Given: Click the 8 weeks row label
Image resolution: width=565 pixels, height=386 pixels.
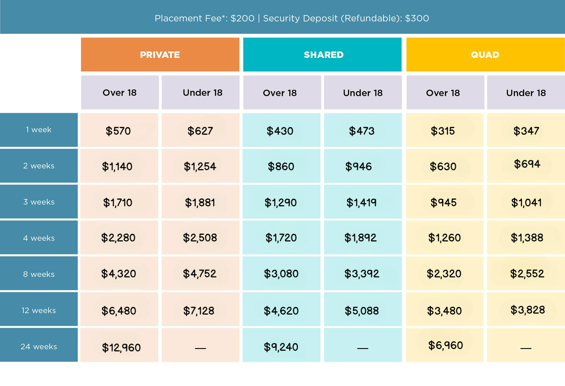Looking at the screenshot, I should pos(39,274).
